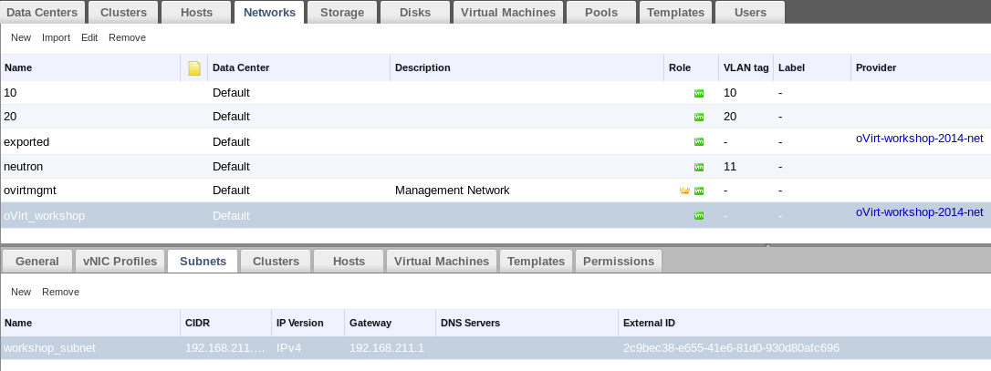Viewport: 991px width, 371px height.
Task: Open the Data Centers tab
Action: [x=42, y=13]
